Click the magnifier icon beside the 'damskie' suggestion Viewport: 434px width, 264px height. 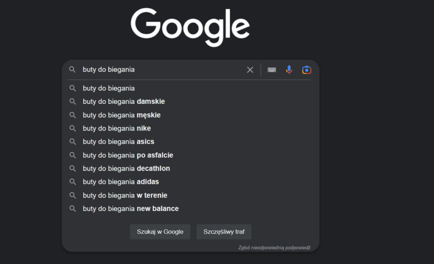72,102
